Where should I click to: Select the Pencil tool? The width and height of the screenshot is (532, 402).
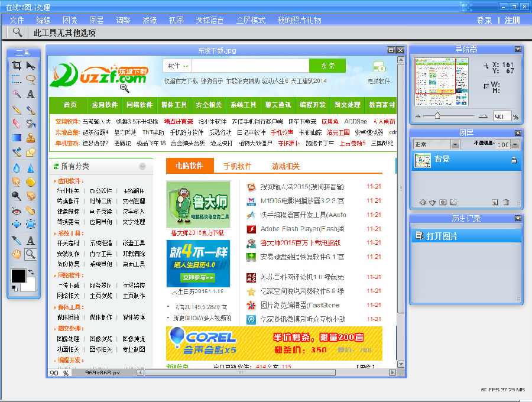(x=17, y=109)
